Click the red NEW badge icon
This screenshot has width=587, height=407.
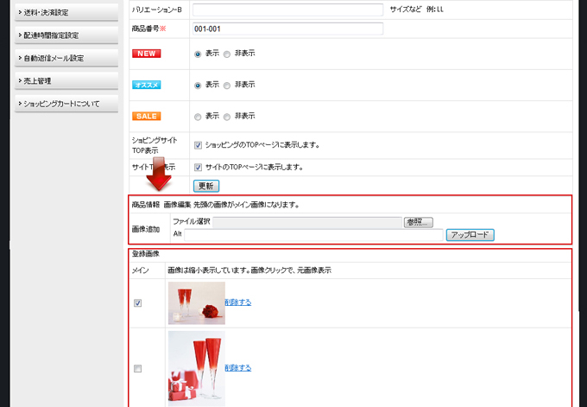tap(146, 54)
